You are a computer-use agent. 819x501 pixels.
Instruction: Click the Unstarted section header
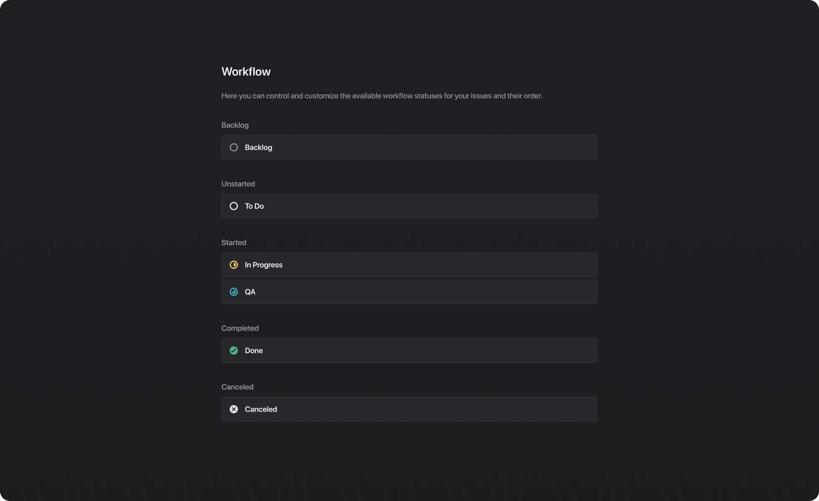(x=238, y=184)
